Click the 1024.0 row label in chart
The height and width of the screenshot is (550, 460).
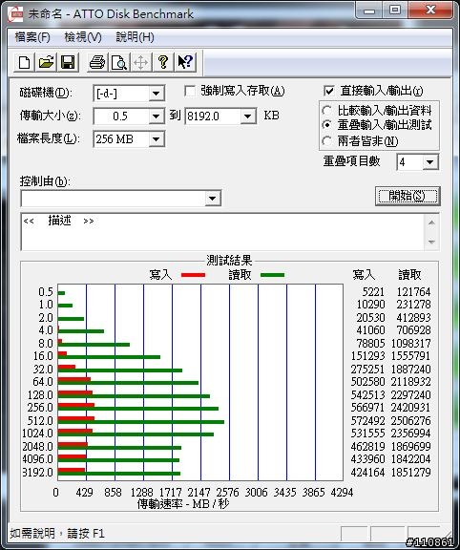(x=37, y=434)
